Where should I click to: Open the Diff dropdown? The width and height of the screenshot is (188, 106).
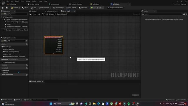(x=25, y=8)
